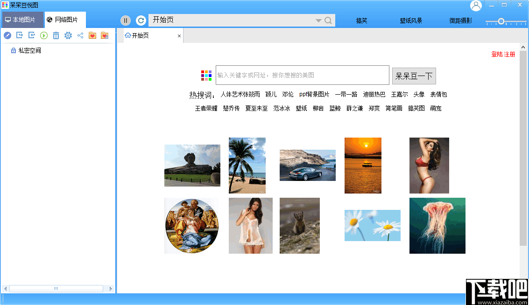Image resolution: width=529 pixels, height=305 pixels.
Task: Click hot search term 柳岩
Action: [318, 109]
